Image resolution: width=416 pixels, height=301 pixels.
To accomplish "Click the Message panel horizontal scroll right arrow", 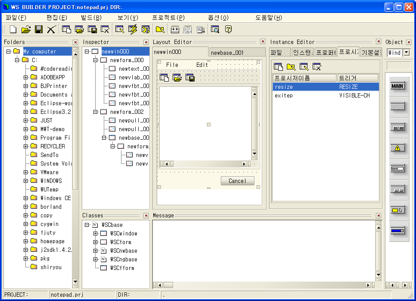I will [x=368, y=285].
